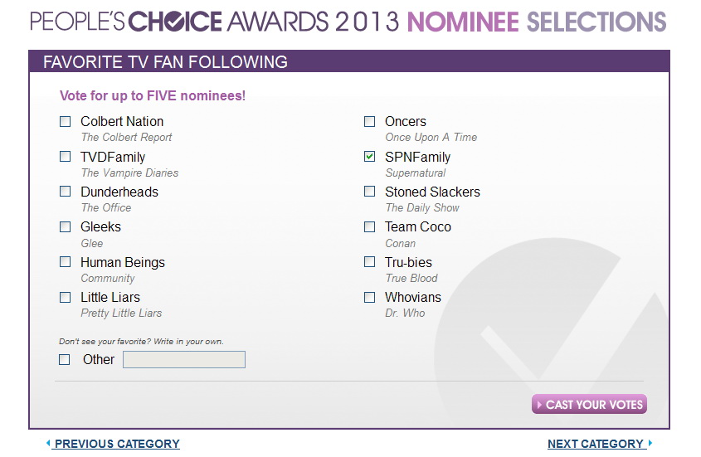701x457 pixels.
Task: Enable the Tru-bies checkbox
Action: click(x=370, y=261)
